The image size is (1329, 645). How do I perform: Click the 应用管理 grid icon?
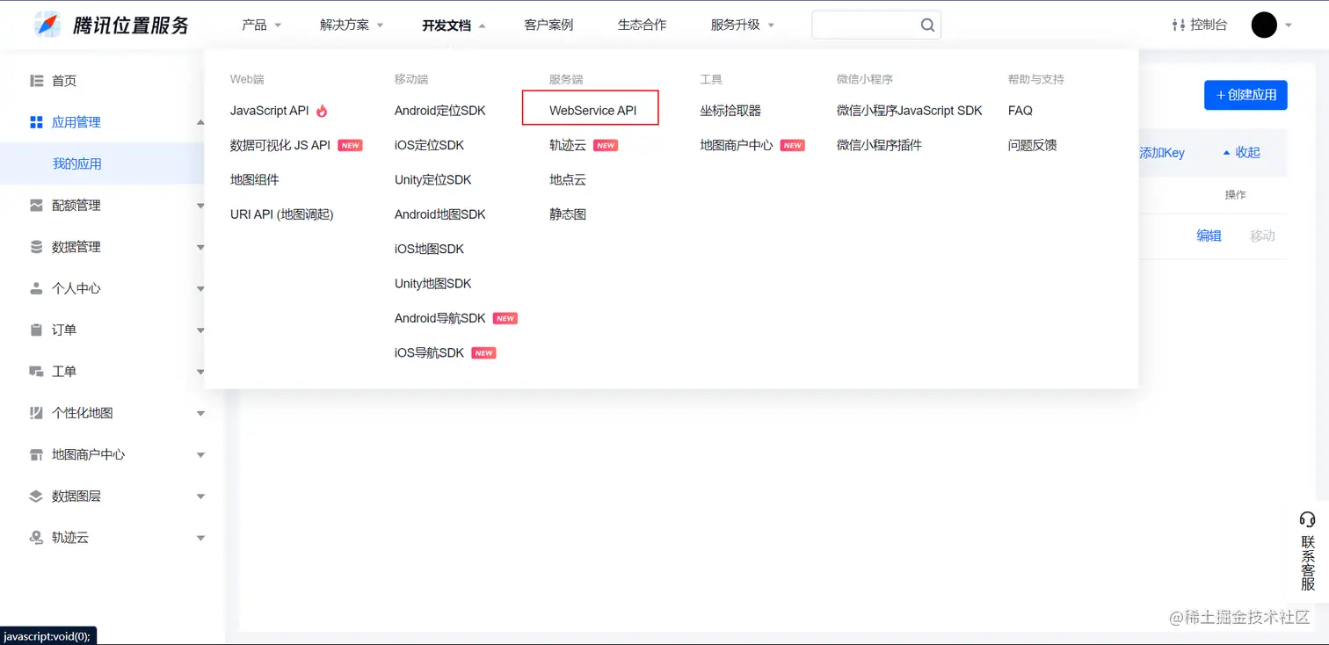click(36, 122)
